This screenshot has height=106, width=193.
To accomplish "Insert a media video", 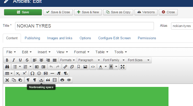I will click(46, 73).
